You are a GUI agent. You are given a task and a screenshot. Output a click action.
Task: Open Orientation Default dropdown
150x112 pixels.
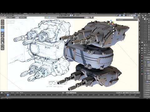[11, 17]
